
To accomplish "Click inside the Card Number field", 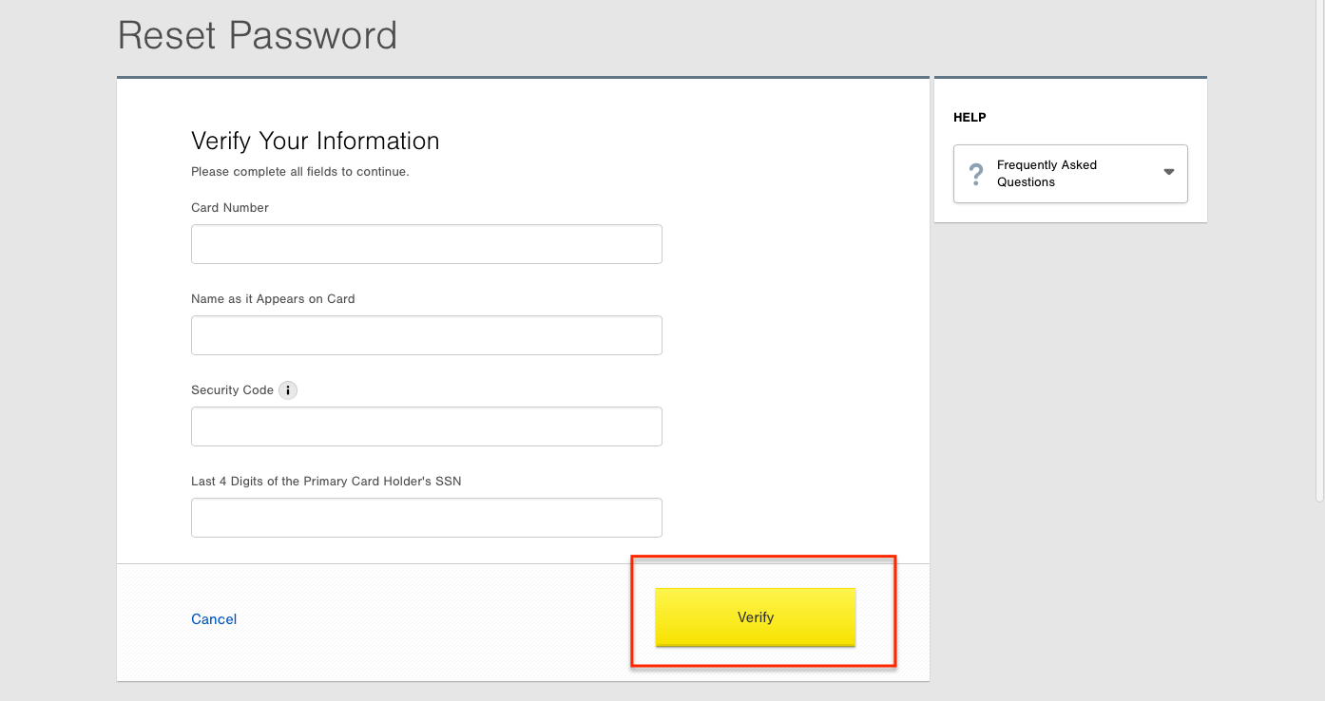I will (x=426, y=244).
